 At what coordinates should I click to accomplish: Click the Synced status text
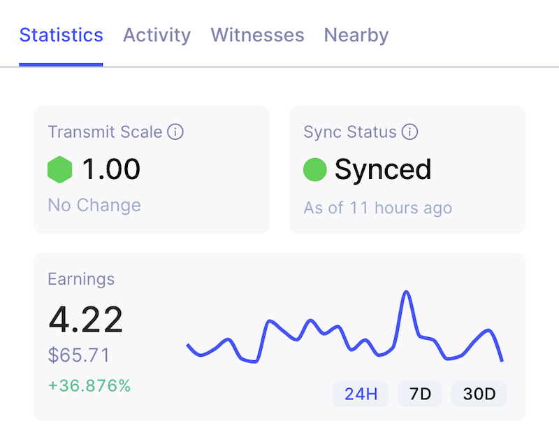382,169
